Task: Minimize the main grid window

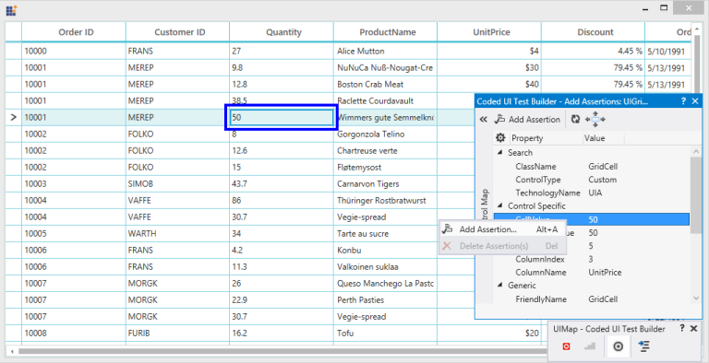Action: [x=645, y=8]
